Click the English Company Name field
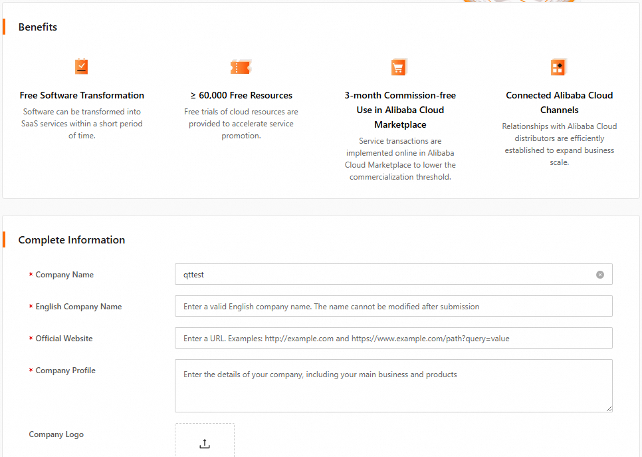642x457 pixels. coord(393,306)
